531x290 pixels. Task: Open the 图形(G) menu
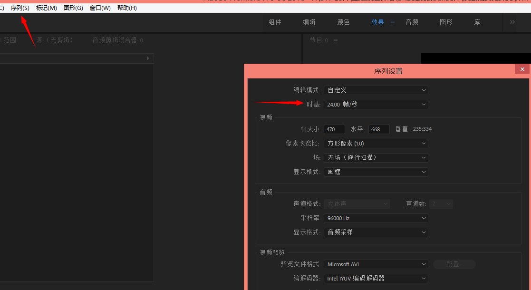point(73,8)
